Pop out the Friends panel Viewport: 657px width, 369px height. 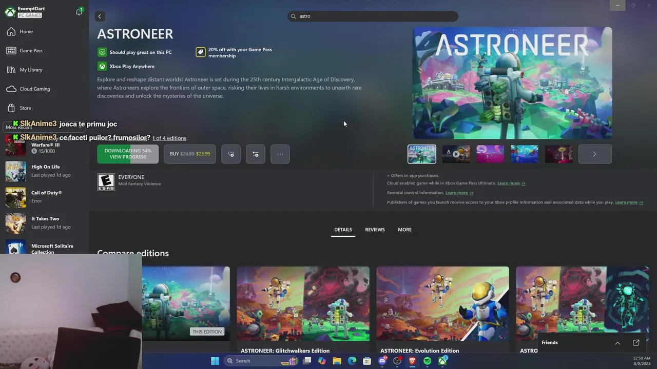point(636,343)
